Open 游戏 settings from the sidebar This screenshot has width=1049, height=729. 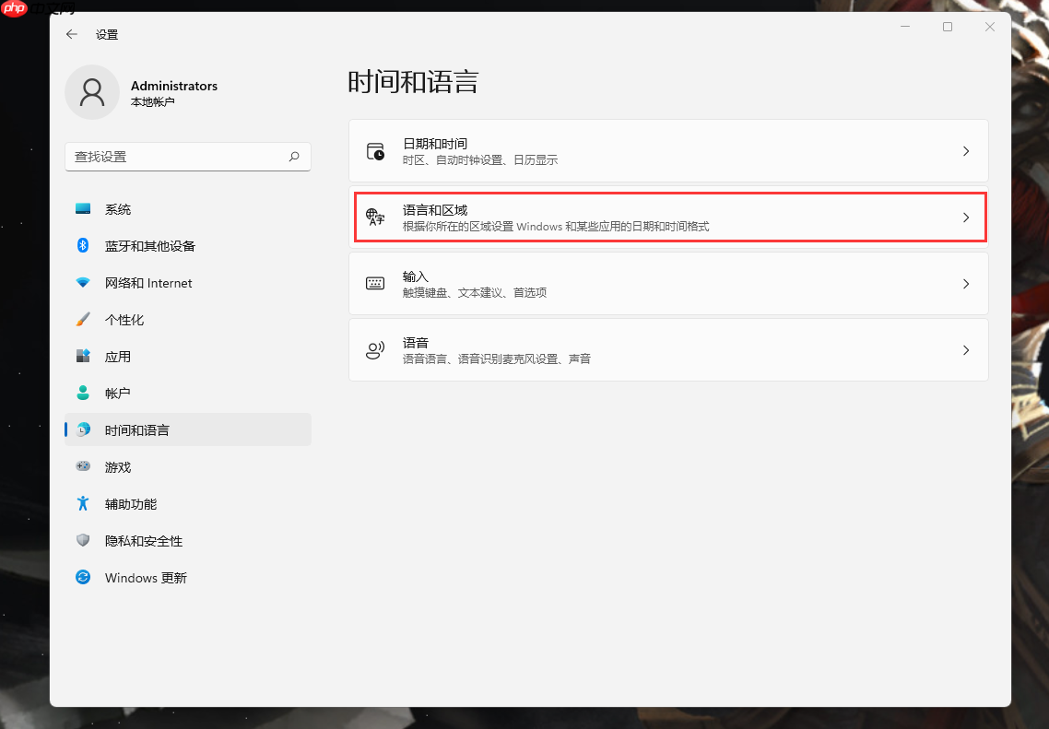(117, 467)
